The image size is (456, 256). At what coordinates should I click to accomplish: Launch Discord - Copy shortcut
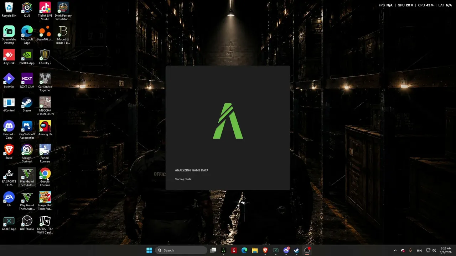9,130
